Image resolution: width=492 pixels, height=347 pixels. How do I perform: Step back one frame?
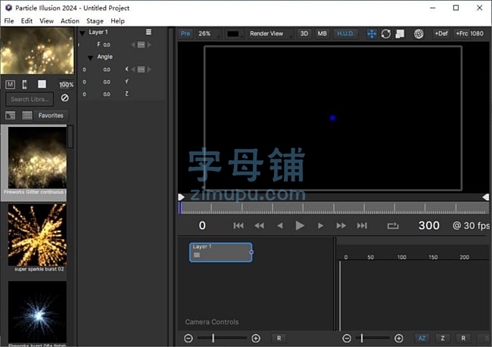coord(280,226)
